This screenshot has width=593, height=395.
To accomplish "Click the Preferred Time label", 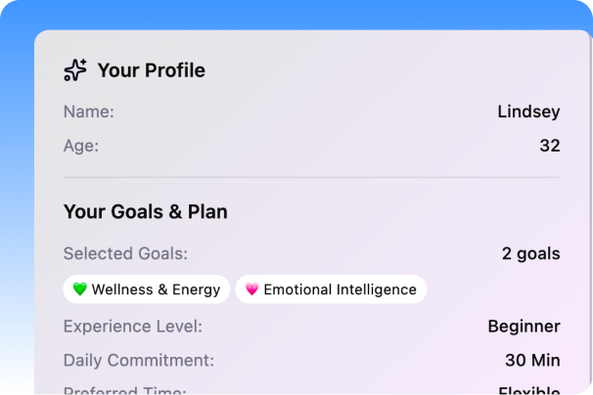I will click(x=125, y=390).
